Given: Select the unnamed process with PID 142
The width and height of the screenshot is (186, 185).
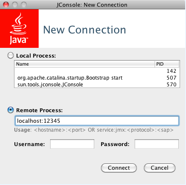Looking at the screenshot, I should (97, 71).
